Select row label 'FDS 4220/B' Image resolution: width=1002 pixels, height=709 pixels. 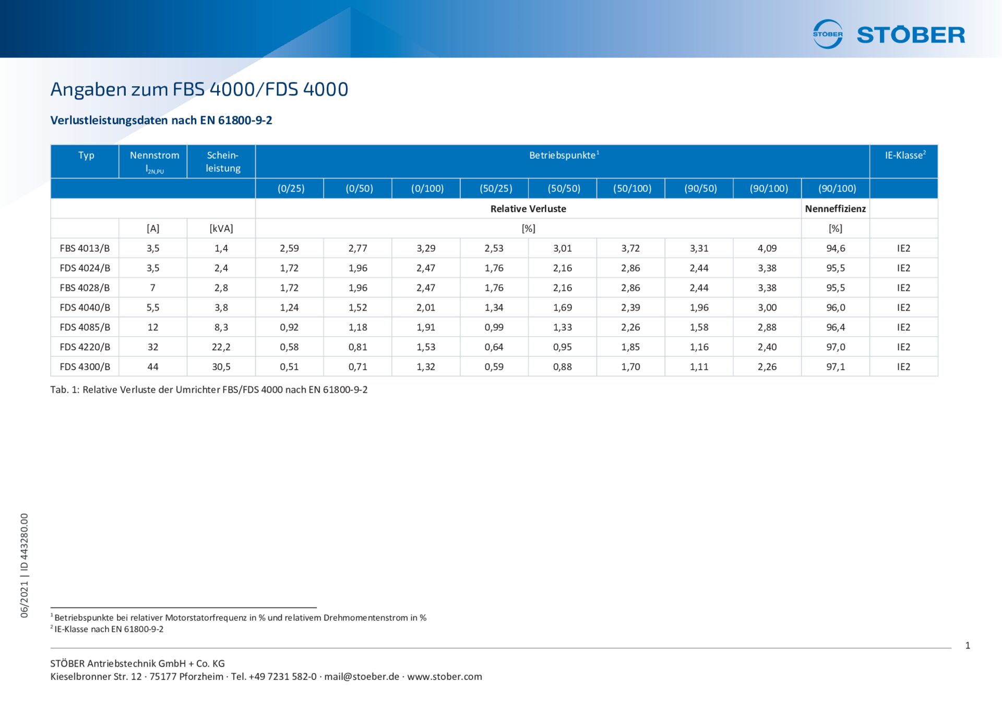click(85, 347)
